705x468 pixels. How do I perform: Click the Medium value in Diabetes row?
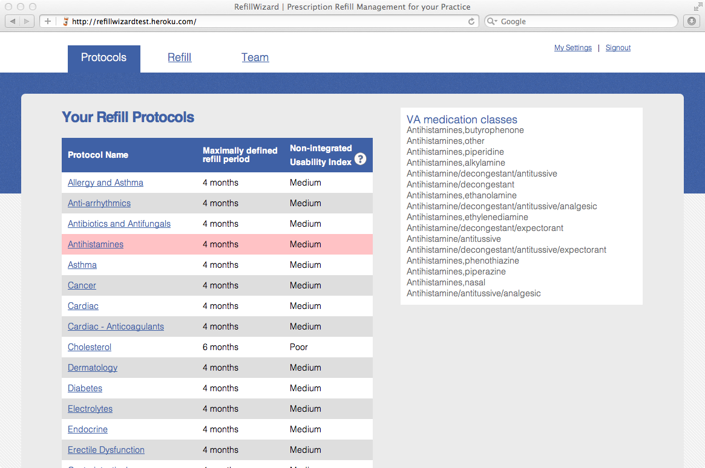pos(306,388)
